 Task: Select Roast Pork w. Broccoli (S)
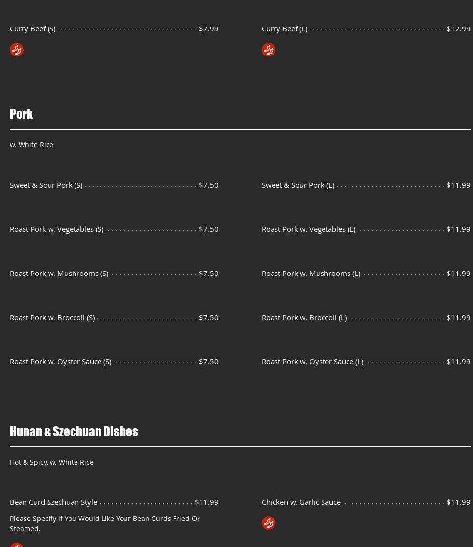tap(52, 317)
